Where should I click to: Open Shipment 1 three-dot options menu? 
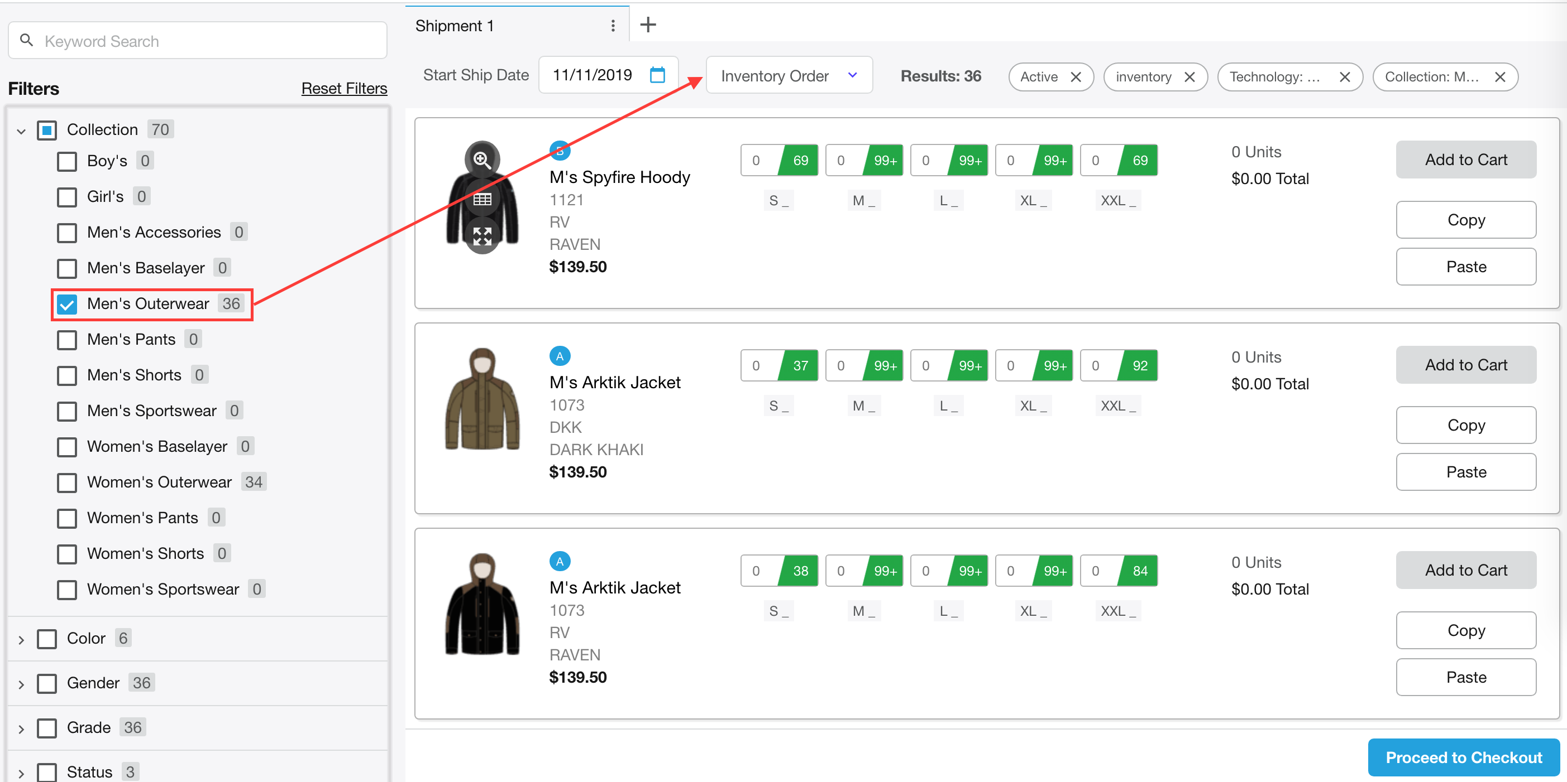(x=613, y=26)
